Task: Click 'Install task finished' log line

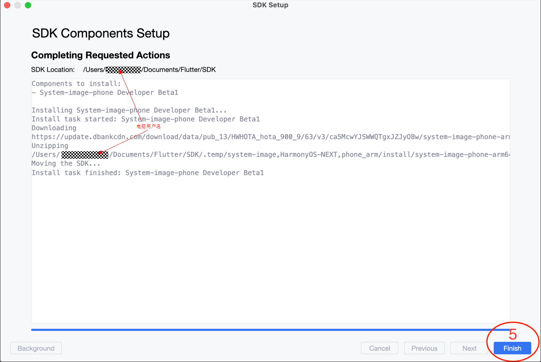Action: click(x=148, y=173)
